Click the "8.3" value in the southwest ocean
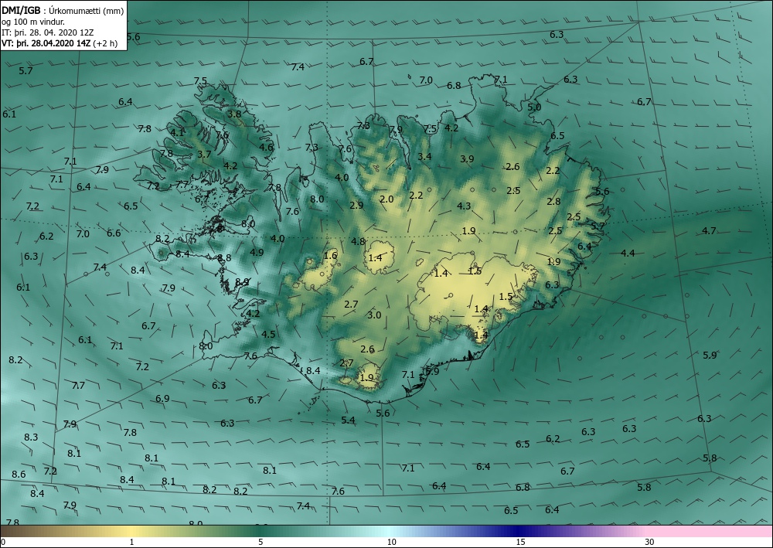This screenshot has height=548, width=773. click(x=31, y=437)
